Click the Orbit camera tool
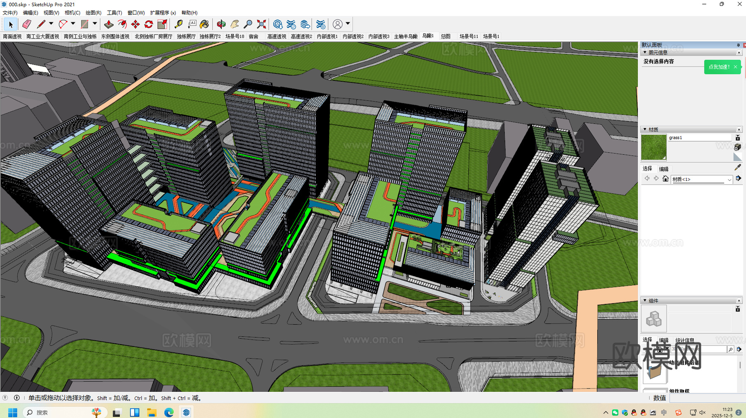Viewport: 746px width, 418px height. [221, 24]
